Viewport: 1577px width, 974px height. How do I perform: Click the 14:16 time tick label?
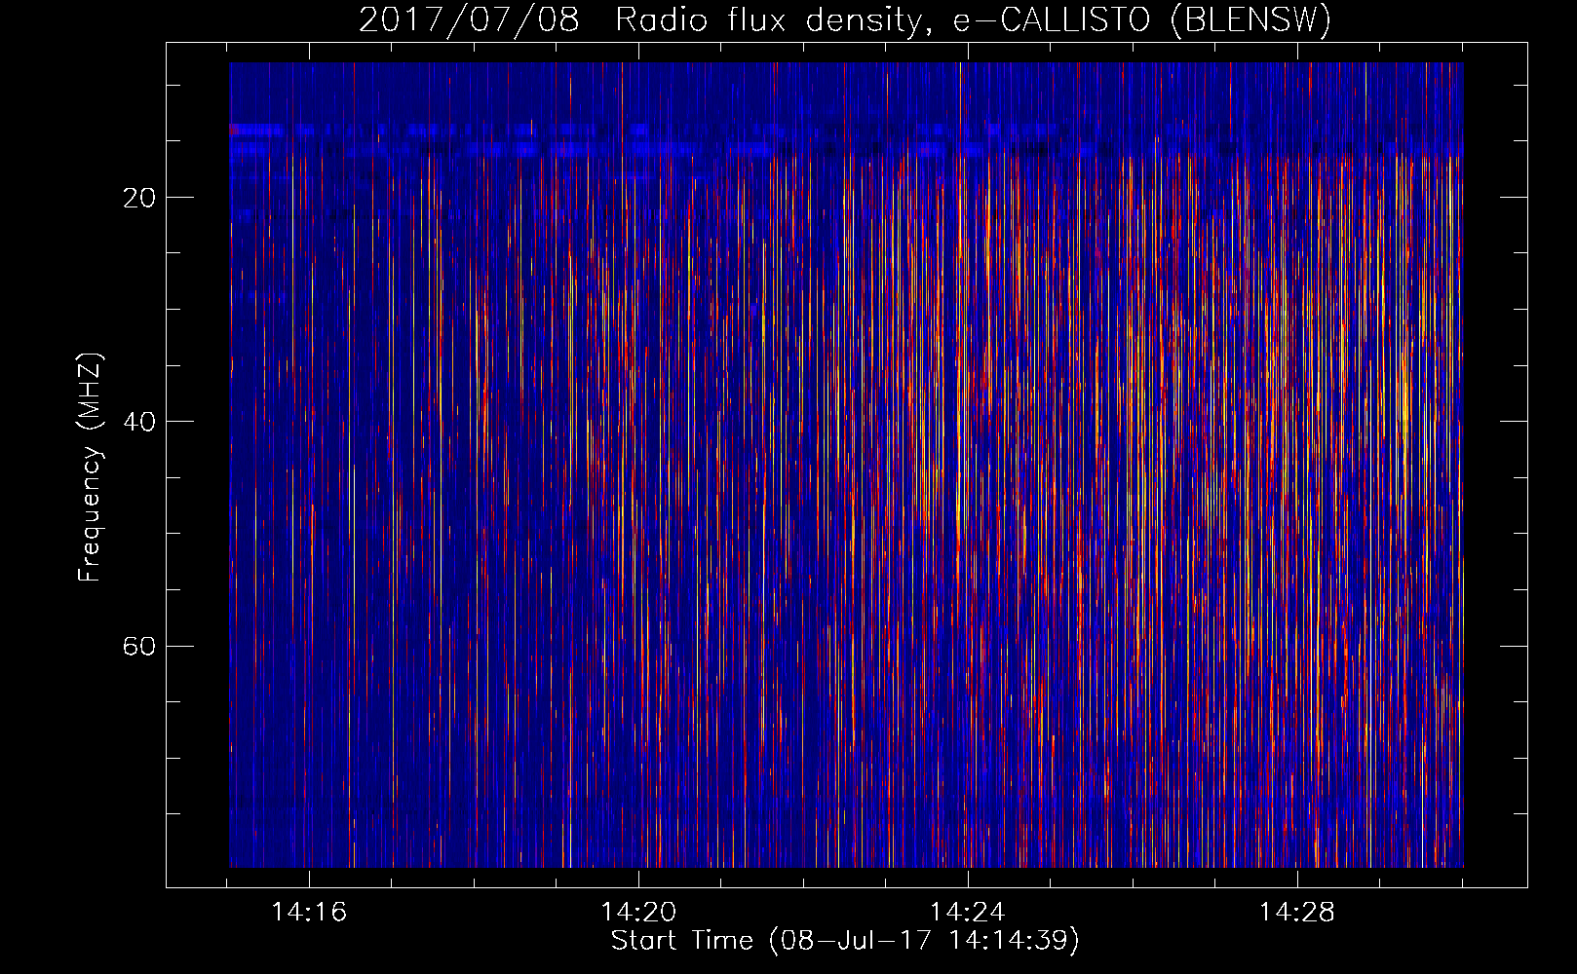pos(309,913)
